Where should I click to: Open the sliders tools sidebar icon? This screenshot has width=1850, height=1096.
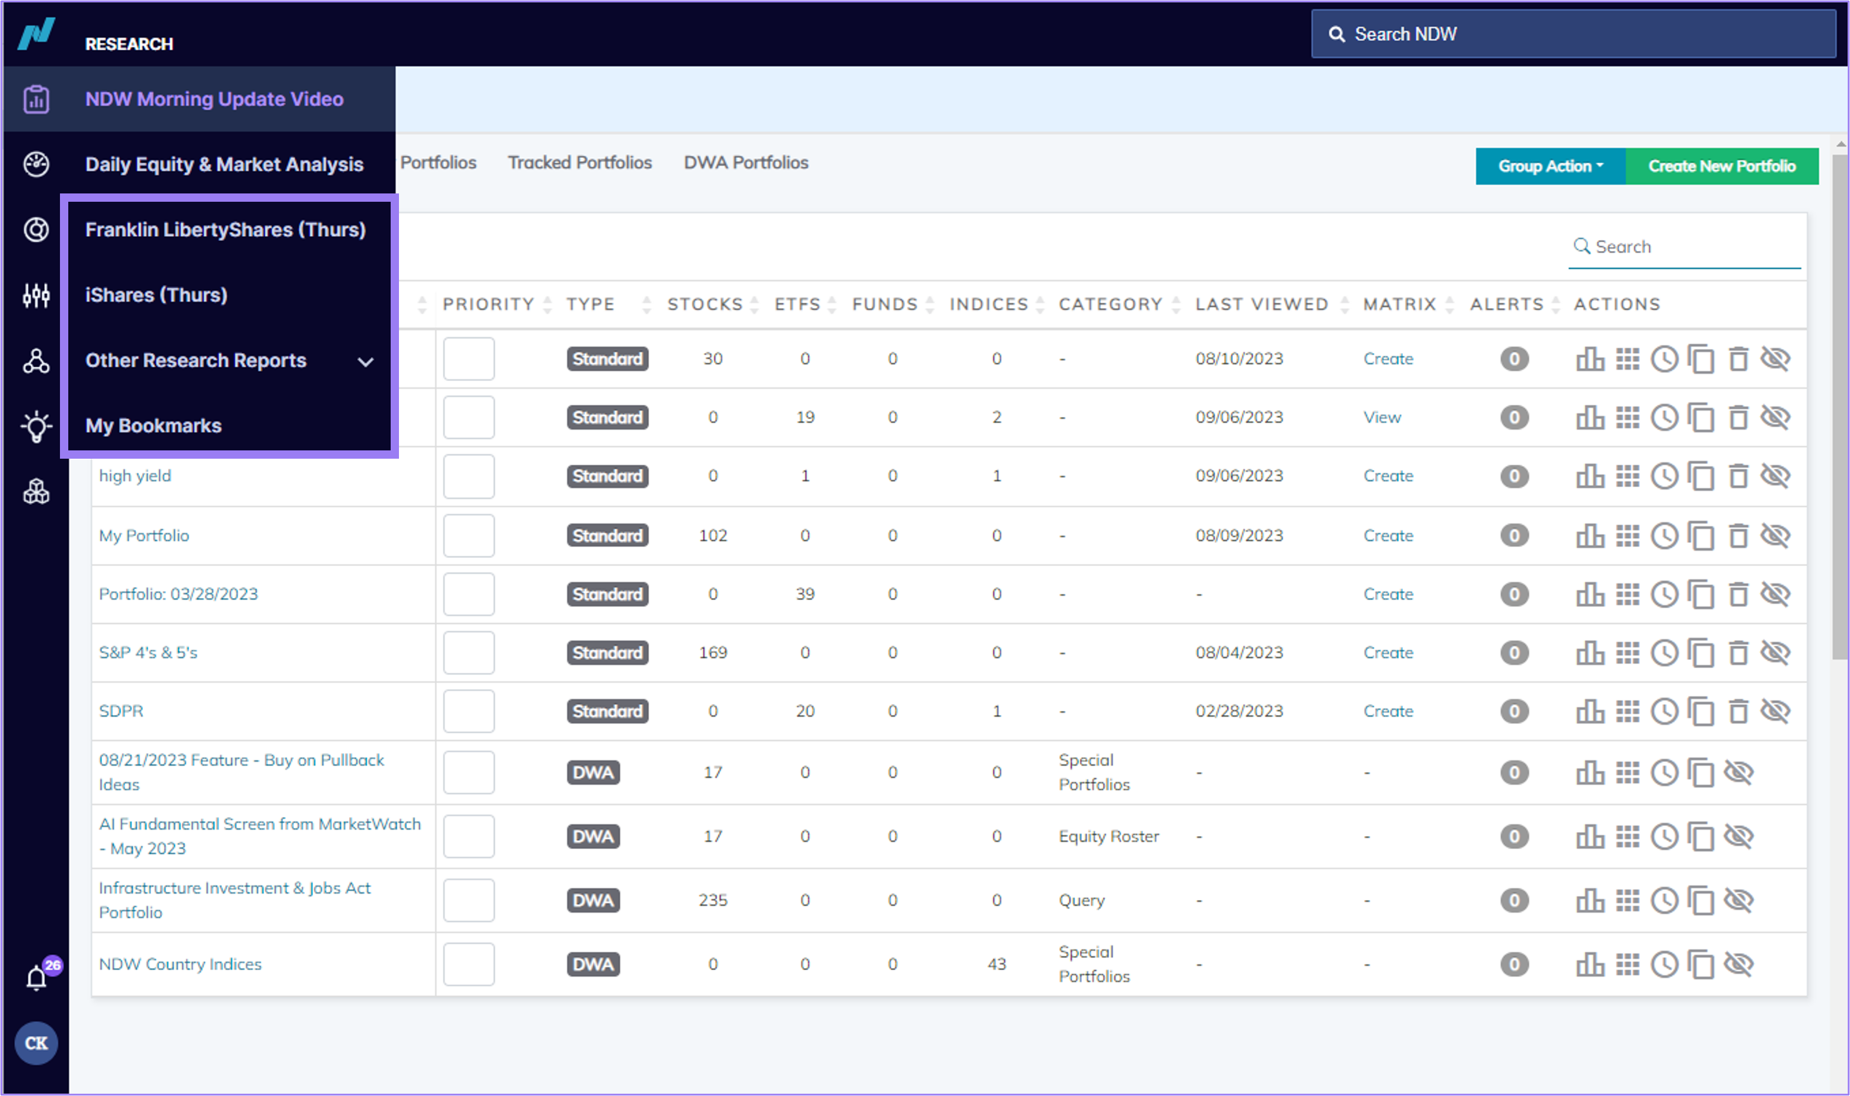pyautogui.click(x=36, y=296)
